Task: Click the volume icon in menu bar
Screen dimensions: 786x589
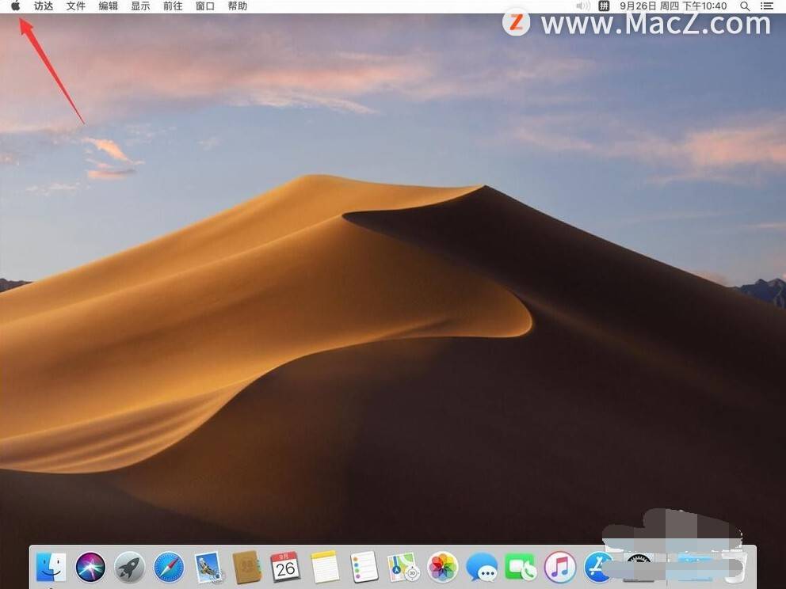Action: [582, 6]
